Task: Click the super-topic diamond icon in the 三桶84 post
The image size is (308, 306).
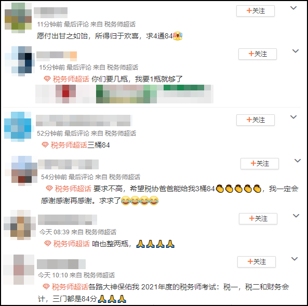Action: tap(45, 145)
